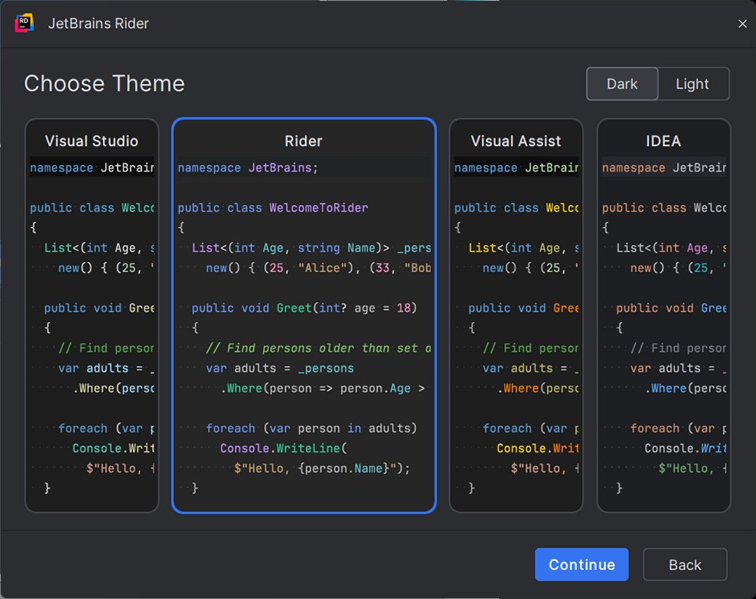
Task: Click the IDEA card title label
Action: tap(663, 141)
